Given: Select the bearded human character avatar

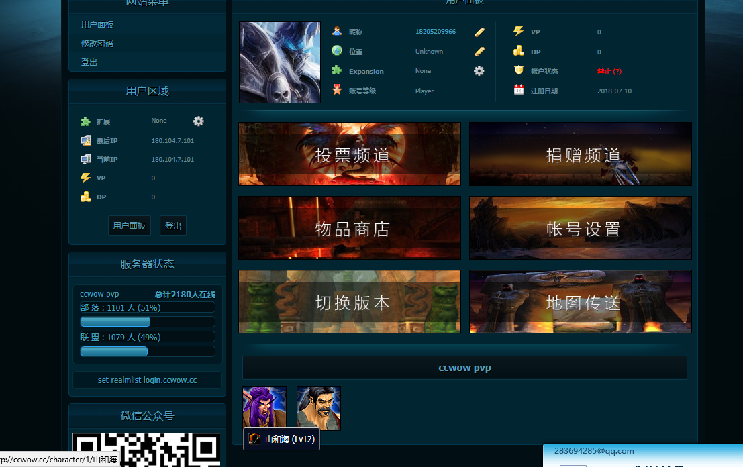Looking at the screenshot, I should pyautogui.click(x=319, y=407).
